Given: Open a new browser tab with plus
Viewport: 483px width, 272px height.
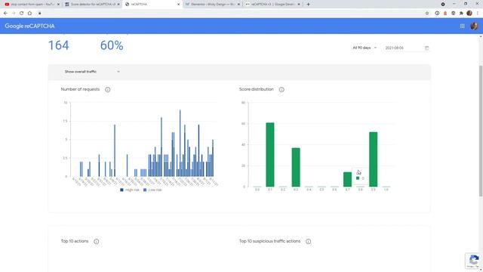Looking at the screenshot, I should pyautogui.click(x=308, y=5).
